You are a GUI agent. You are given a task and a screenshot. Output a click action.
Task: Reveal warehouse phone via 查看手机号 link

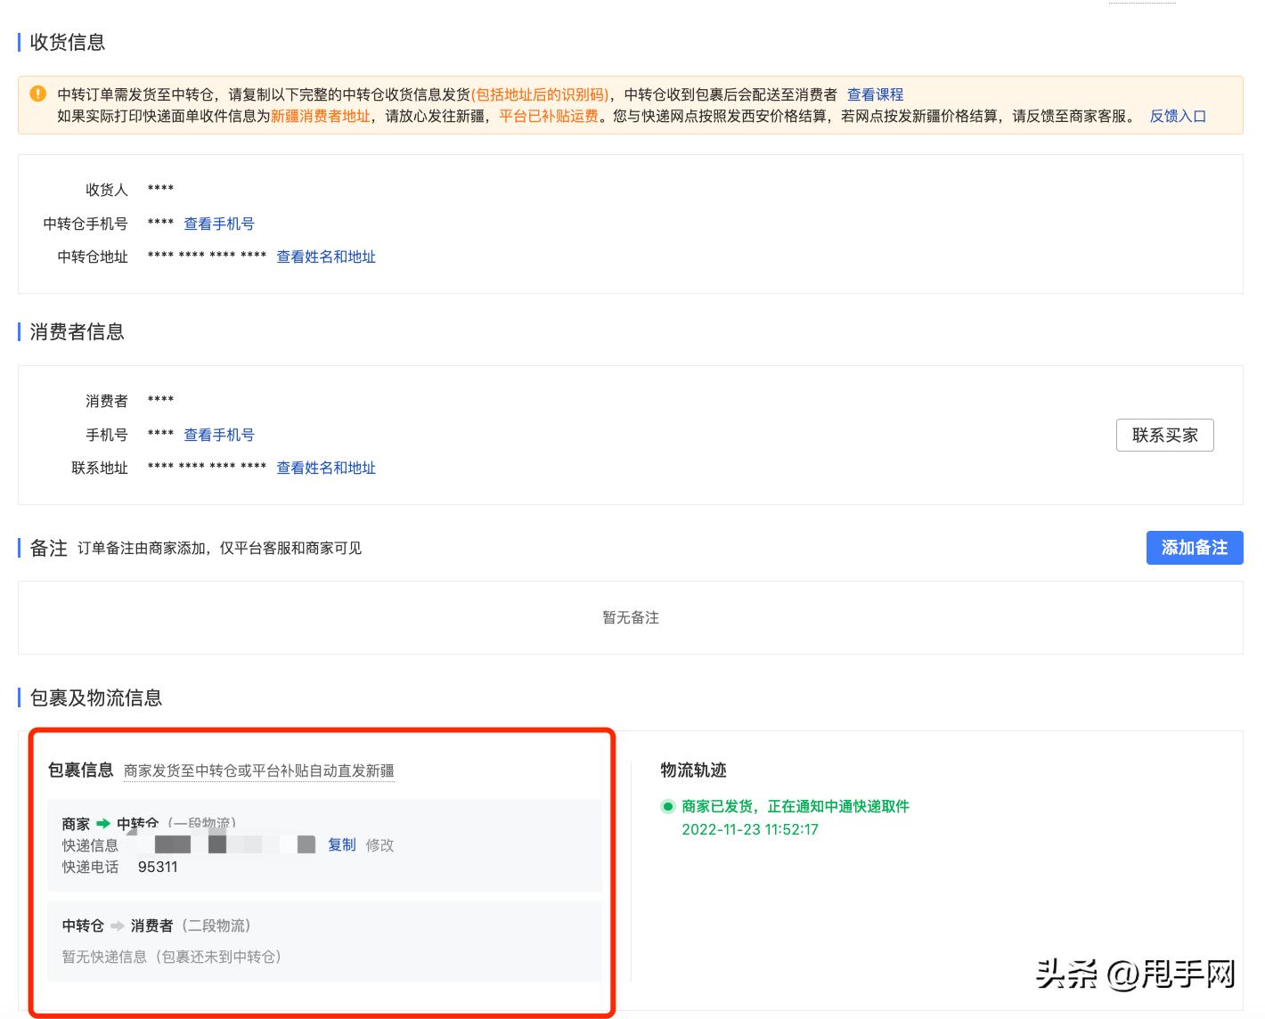(x=217, y=223)
